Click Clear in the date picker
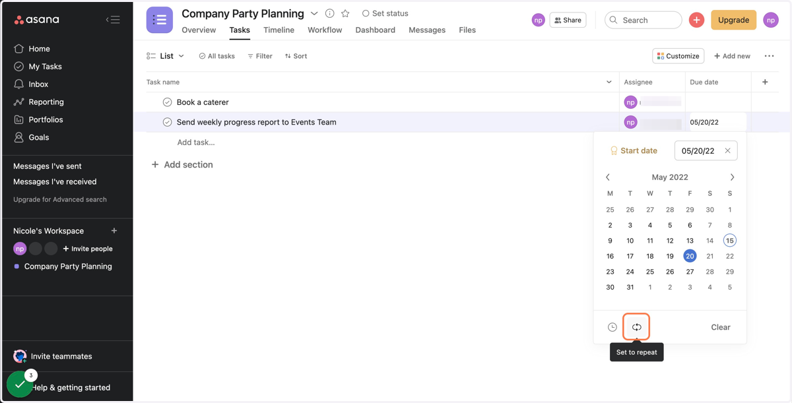This screenshot has width=792, height=403. 721,327
